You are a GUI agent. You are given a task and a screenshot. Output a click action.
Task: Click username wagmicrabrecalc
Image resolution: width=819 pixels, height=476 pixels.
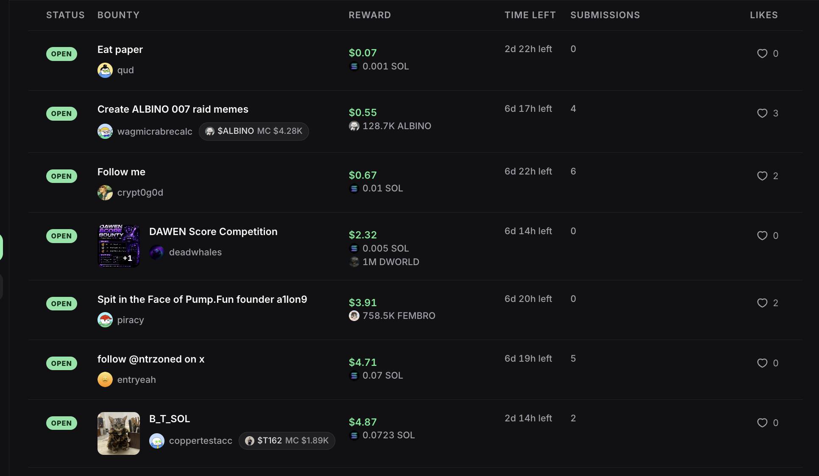tap(155, 132)
